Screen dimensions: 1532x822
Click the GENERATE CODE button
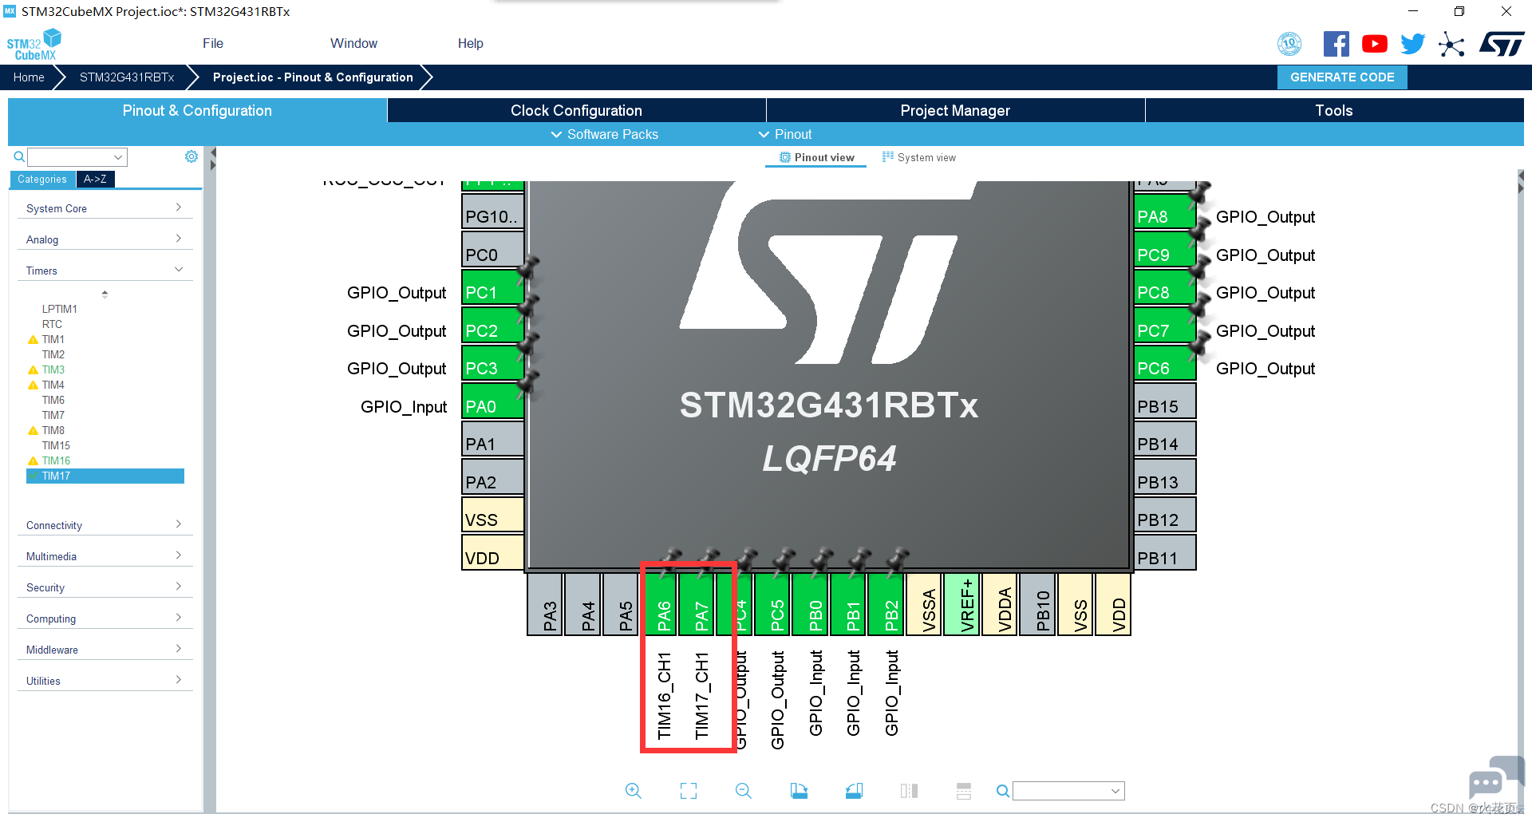(x=1342, y=77)
